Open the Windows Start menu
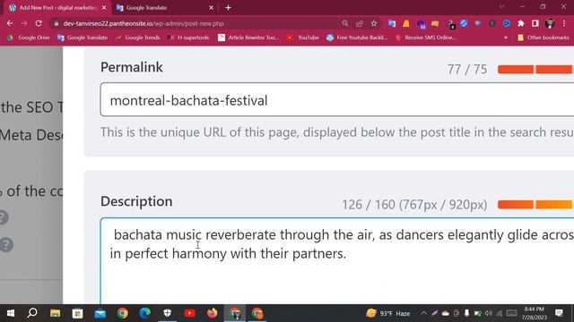This screenshot has height=322, width=574. pyautogui.click(x=11, y=313)
